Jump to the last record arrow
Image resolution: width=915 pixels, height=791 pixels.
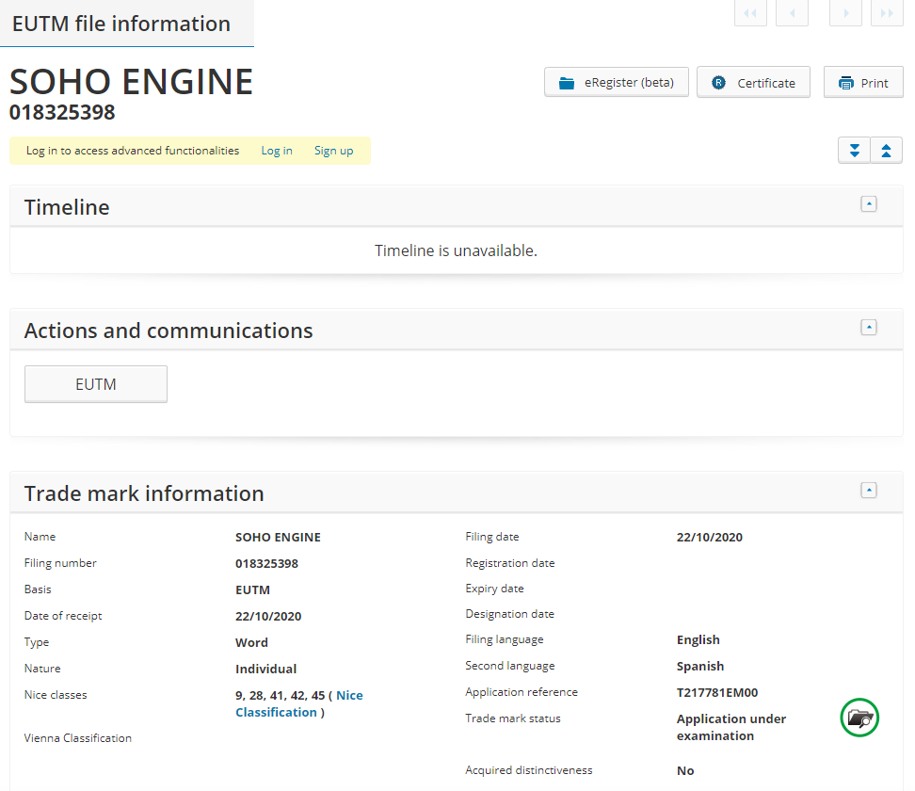[887, 13]
